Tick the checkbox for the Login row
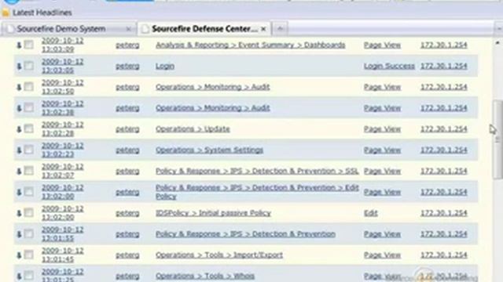The width and height of the screenshot is (503, 282). 29,66
